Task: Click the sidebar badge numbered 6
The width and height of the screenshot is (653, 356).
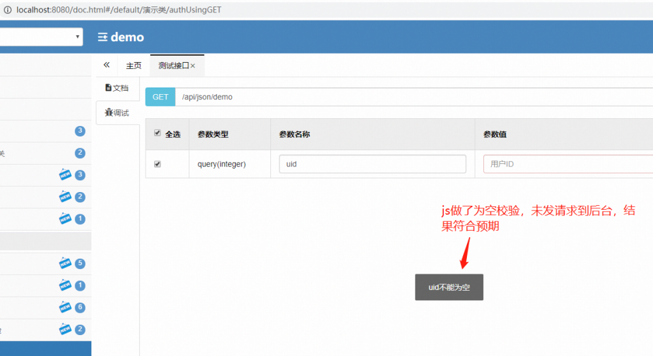Action: click(x=80, y=307)
